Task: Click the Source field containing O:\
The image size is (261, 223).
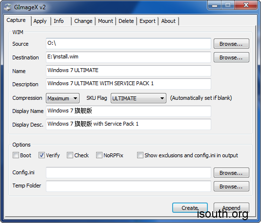Action: [128, 43]
